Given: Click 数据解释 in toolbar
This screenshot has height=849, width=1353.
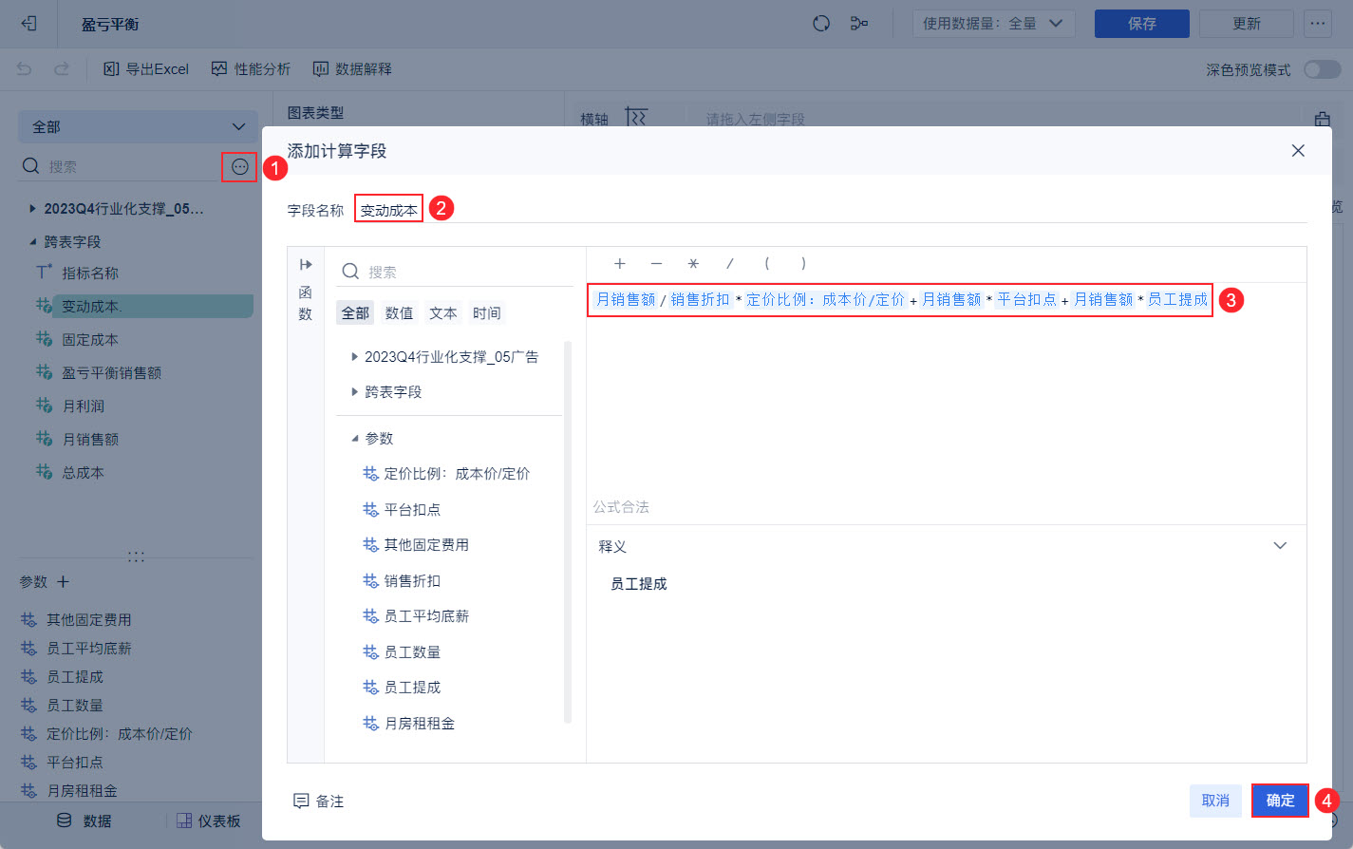Looking at the screenshot, I should [x=352, y=68].
